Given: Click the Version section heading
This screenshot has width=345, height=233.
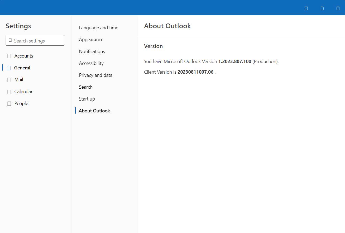Looking at the screenshot, I should coord(153,46).
